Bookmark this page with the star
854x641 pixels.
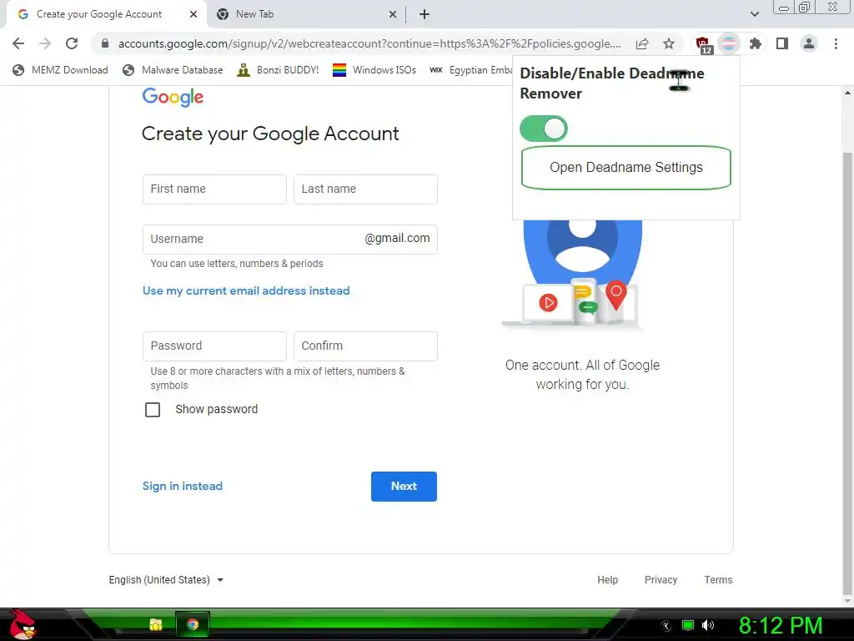click(x=669, y=43)
